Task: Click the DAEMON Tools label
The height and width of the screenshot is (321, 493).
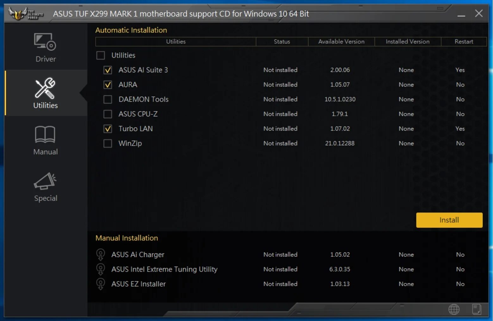Action: [x=144, y=99]
